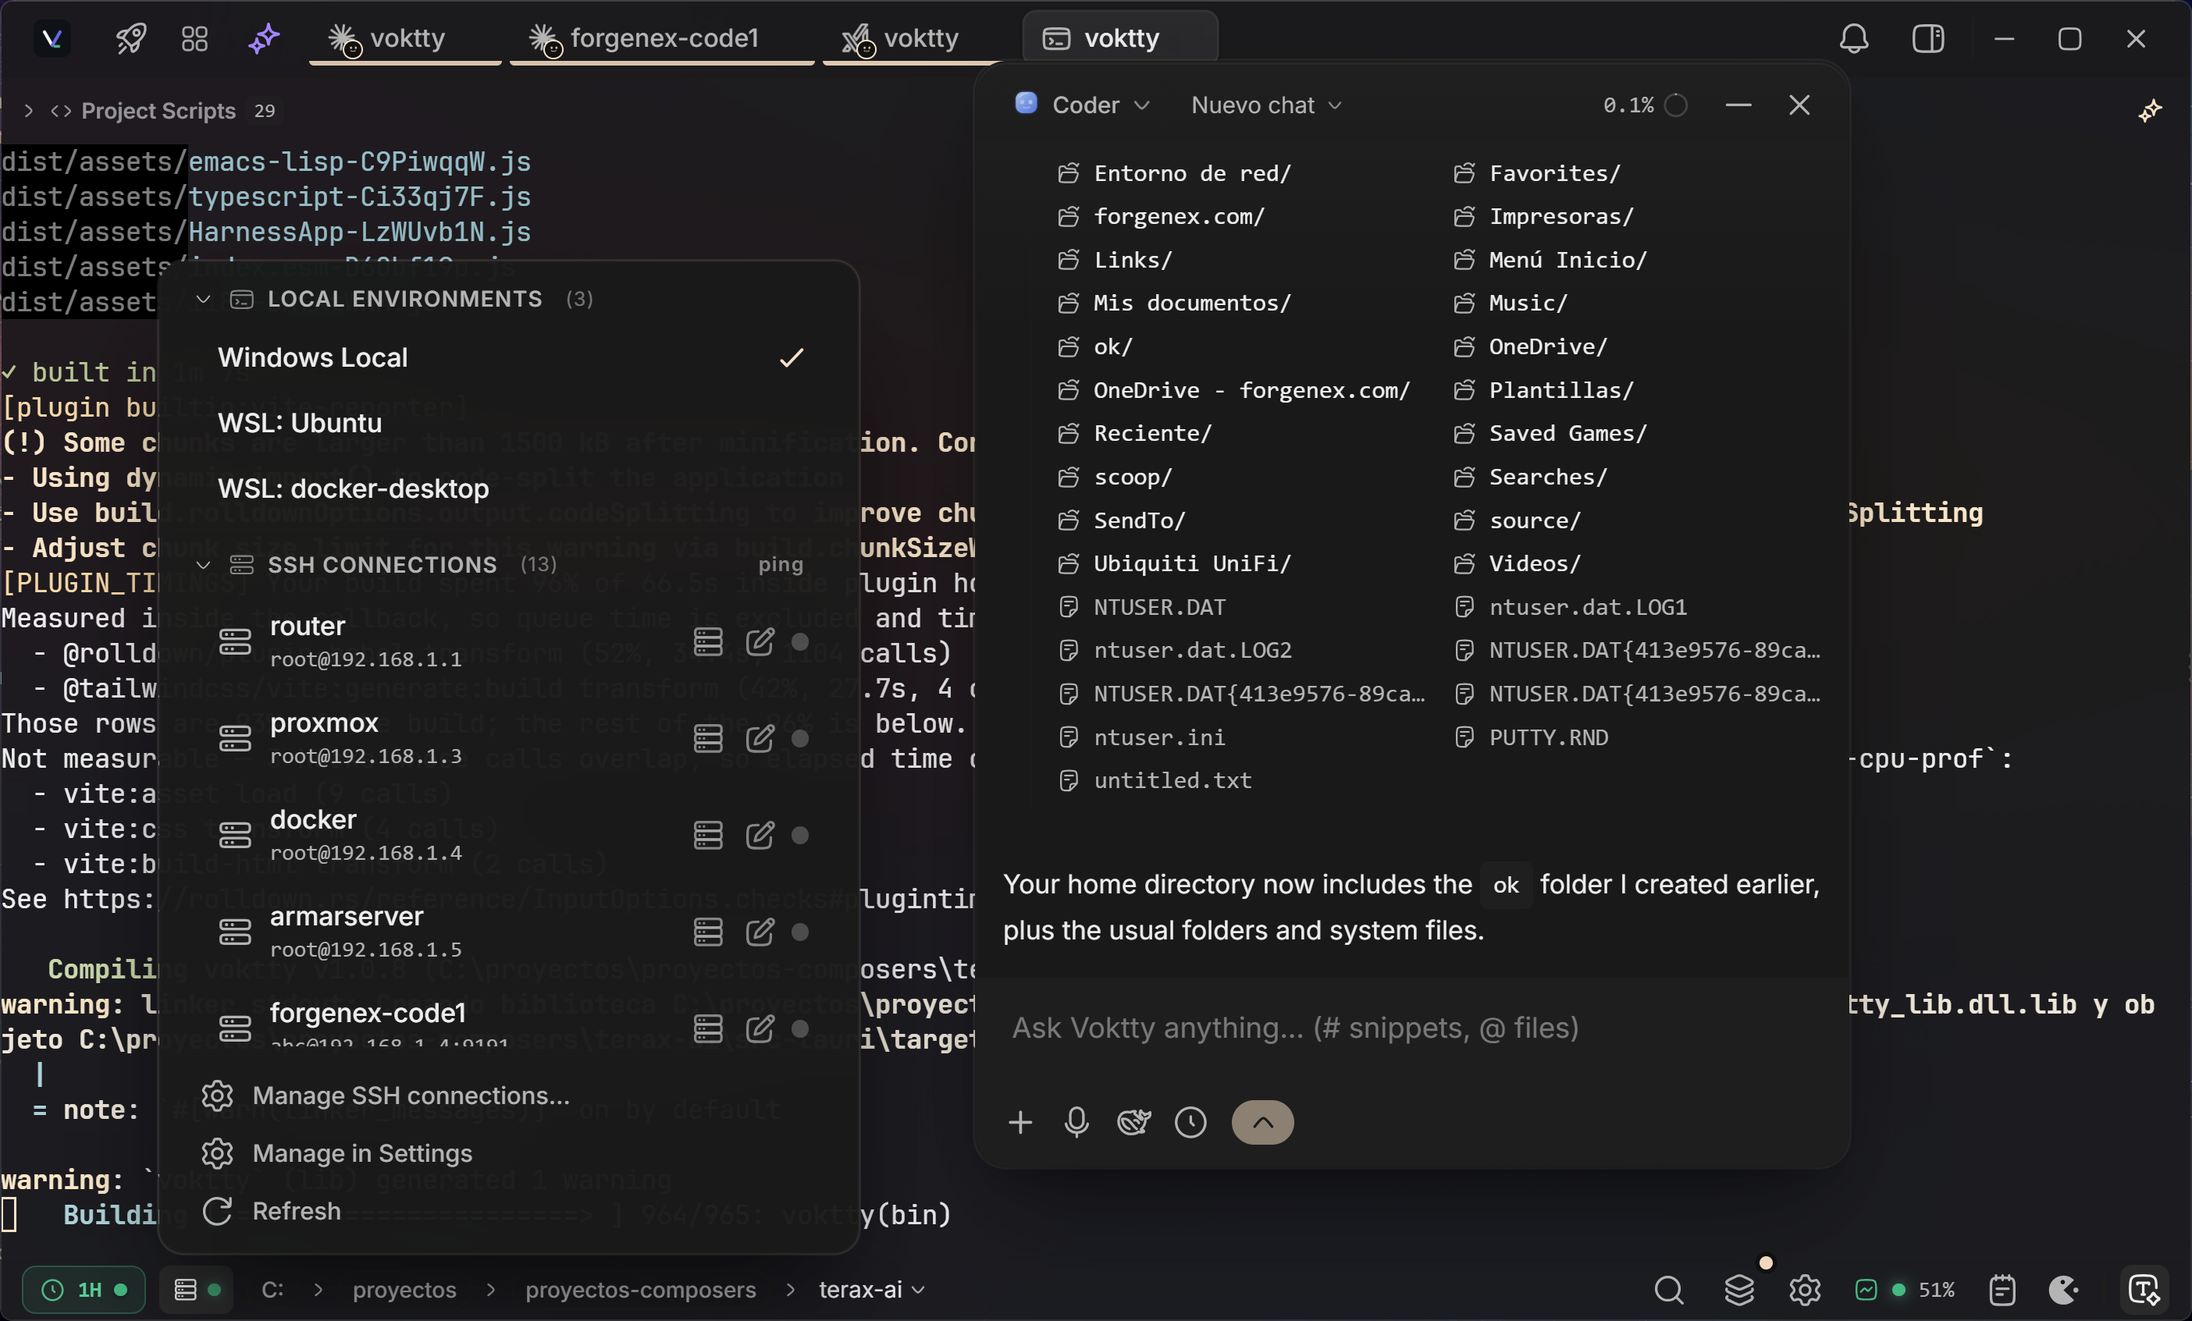Switch to the third voktty tab
This screenshot has height=1321, width=2192.
(918, 38)
